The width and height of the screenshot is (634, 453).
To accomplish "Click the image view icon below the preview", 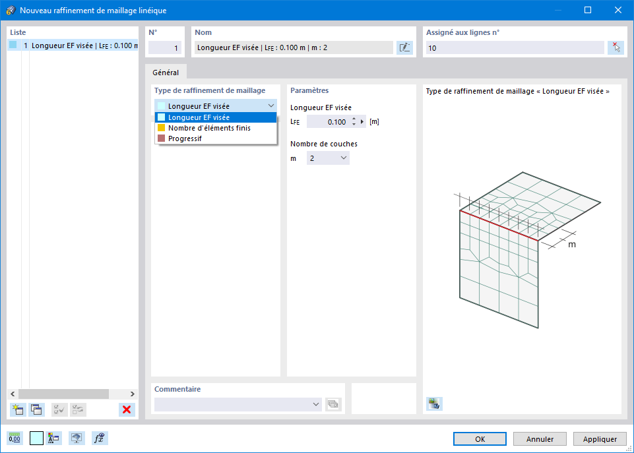I will 434,404.
